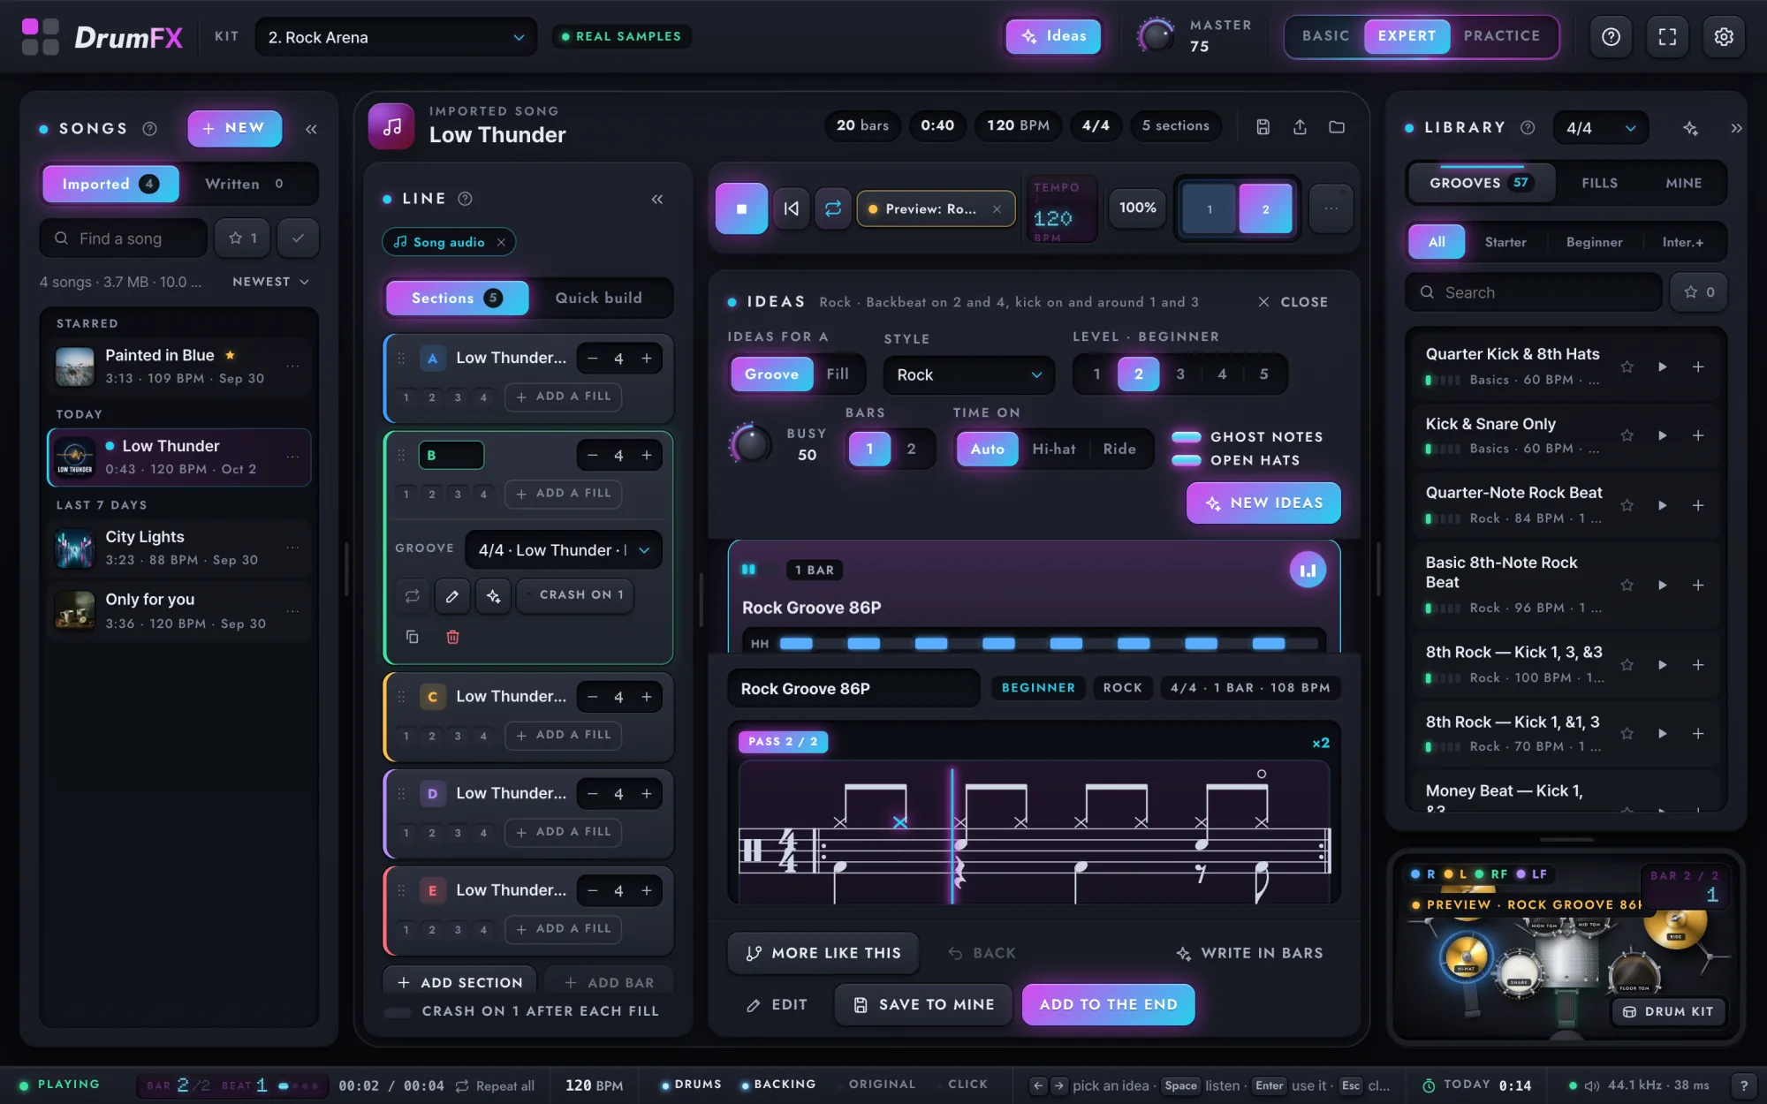Open the help question-mark icon in the top bar
This screenshot has height=1104, width=1767.
1611,36
